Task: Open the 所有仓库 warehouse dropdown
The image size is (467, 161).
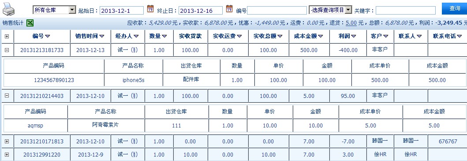Action: pyautogui.click(x=55, y=10)
